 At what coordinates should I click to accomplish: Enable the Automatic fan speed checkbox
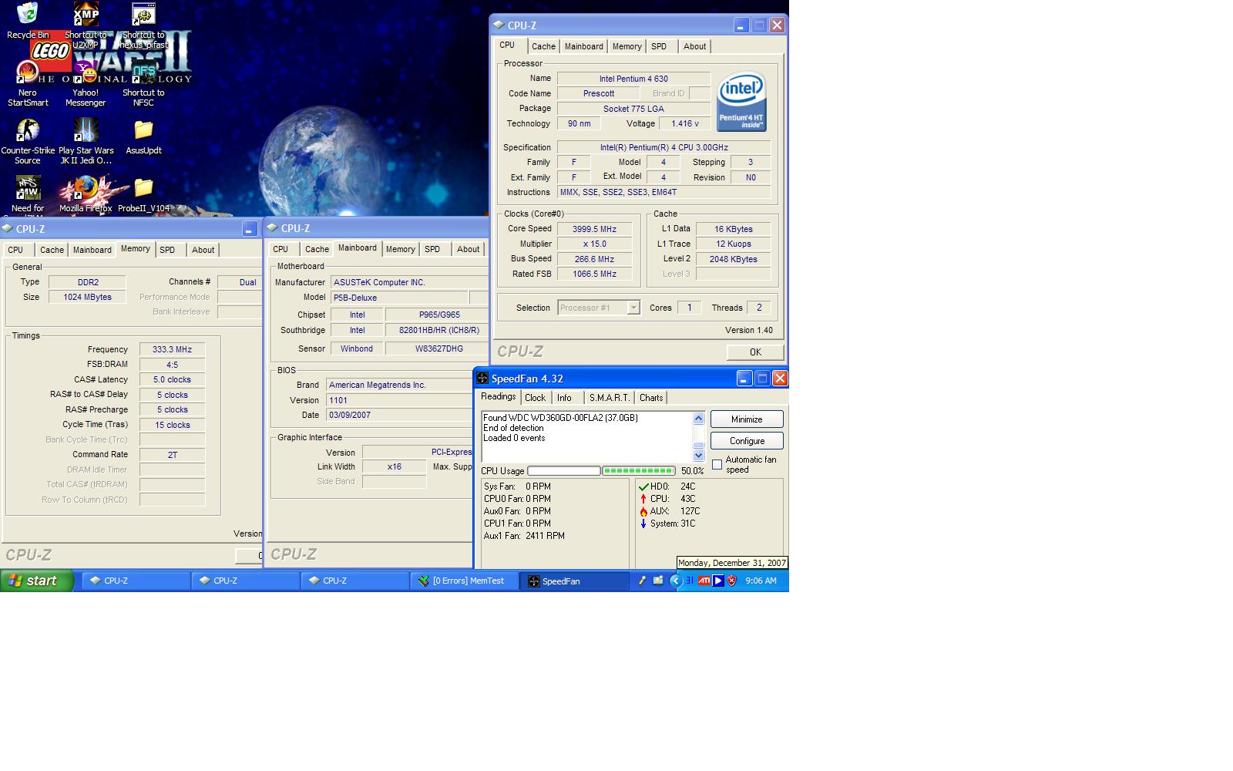coord(717,464)
